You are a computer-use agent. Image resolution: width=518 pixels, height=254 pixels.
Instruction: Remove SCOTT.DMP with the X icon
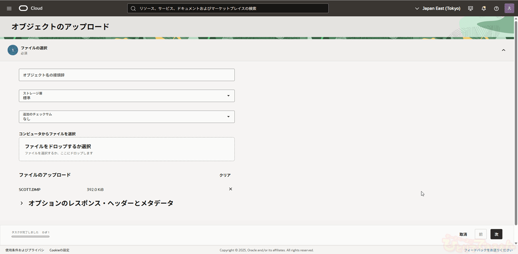[x=231, y=189]
